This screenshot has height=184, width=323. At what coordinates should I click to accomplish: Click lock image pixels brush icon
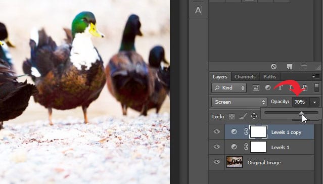243,116
